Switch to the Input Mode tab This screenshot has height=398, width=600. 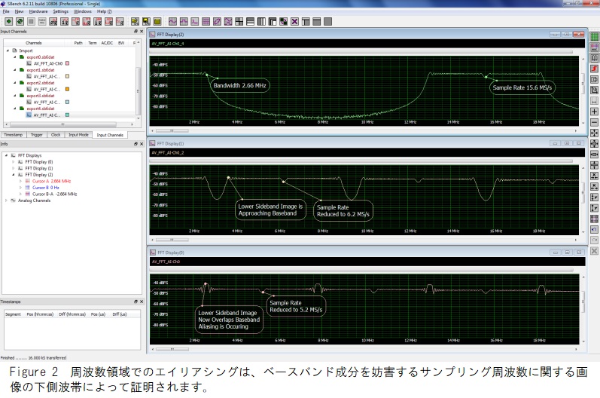pos(78,135)
